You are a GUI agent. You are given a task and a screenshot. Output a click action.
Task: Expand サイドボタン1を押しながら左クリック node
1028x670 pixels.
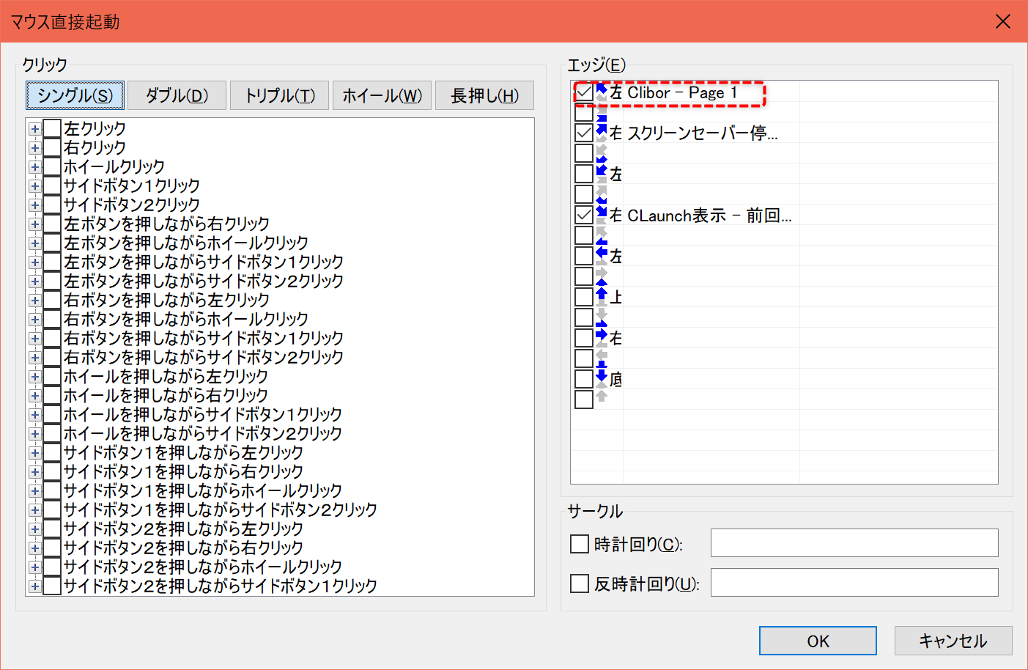34,453
